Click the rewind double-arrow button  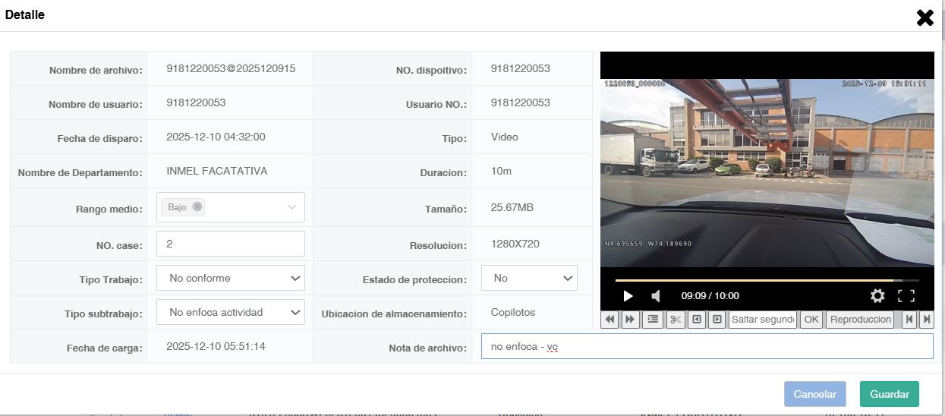pyautogui.click(x=610, y=320)
